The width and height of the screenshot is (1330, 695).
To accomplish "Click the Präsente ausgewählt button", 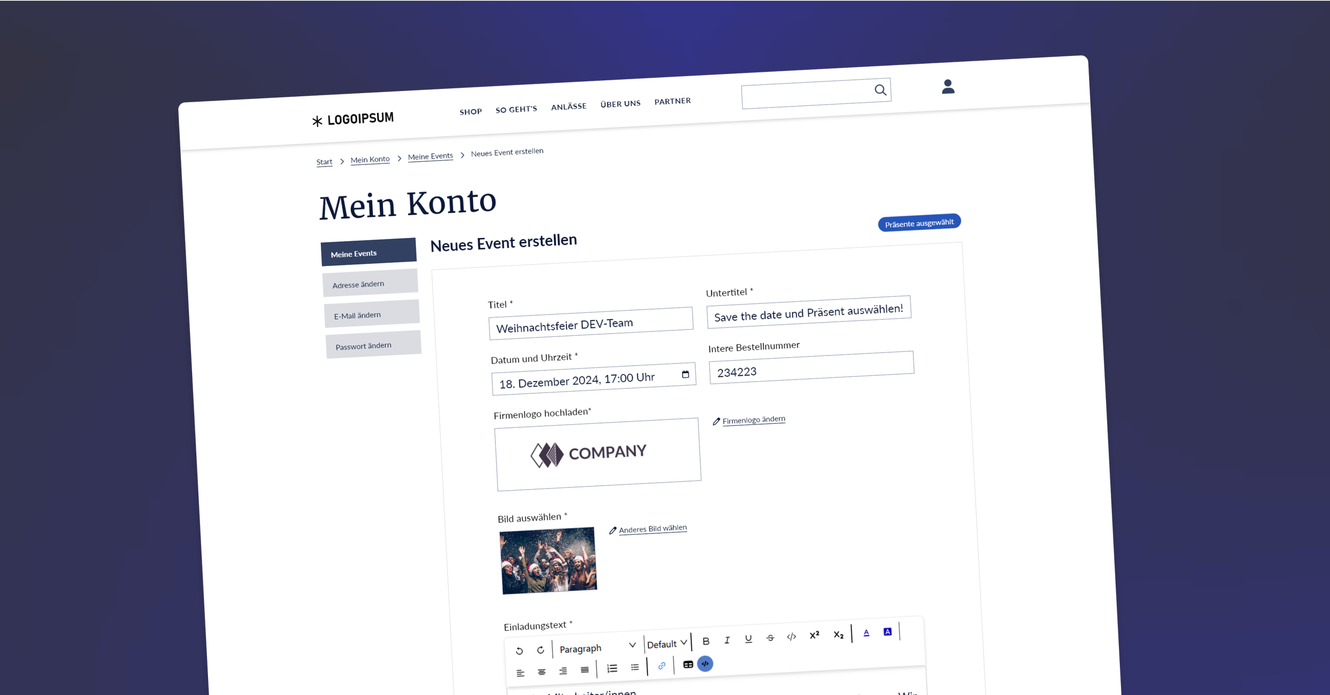I will [x=919, y=223].
